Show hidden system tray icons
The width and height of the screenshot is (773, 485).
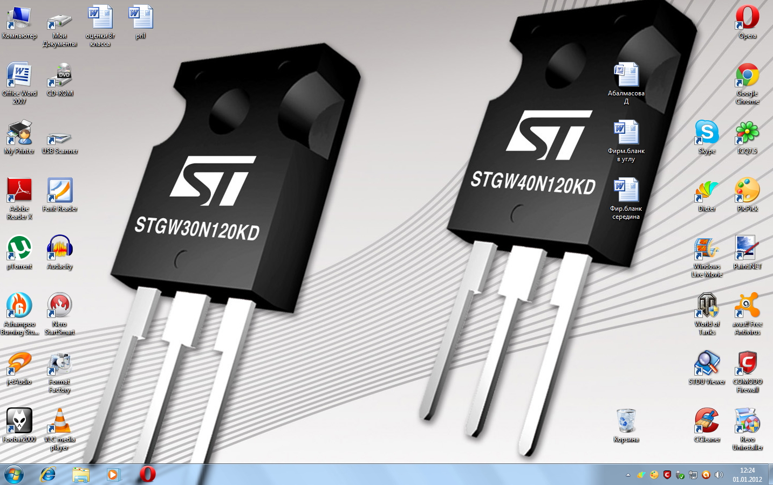(x=628, y=475)
